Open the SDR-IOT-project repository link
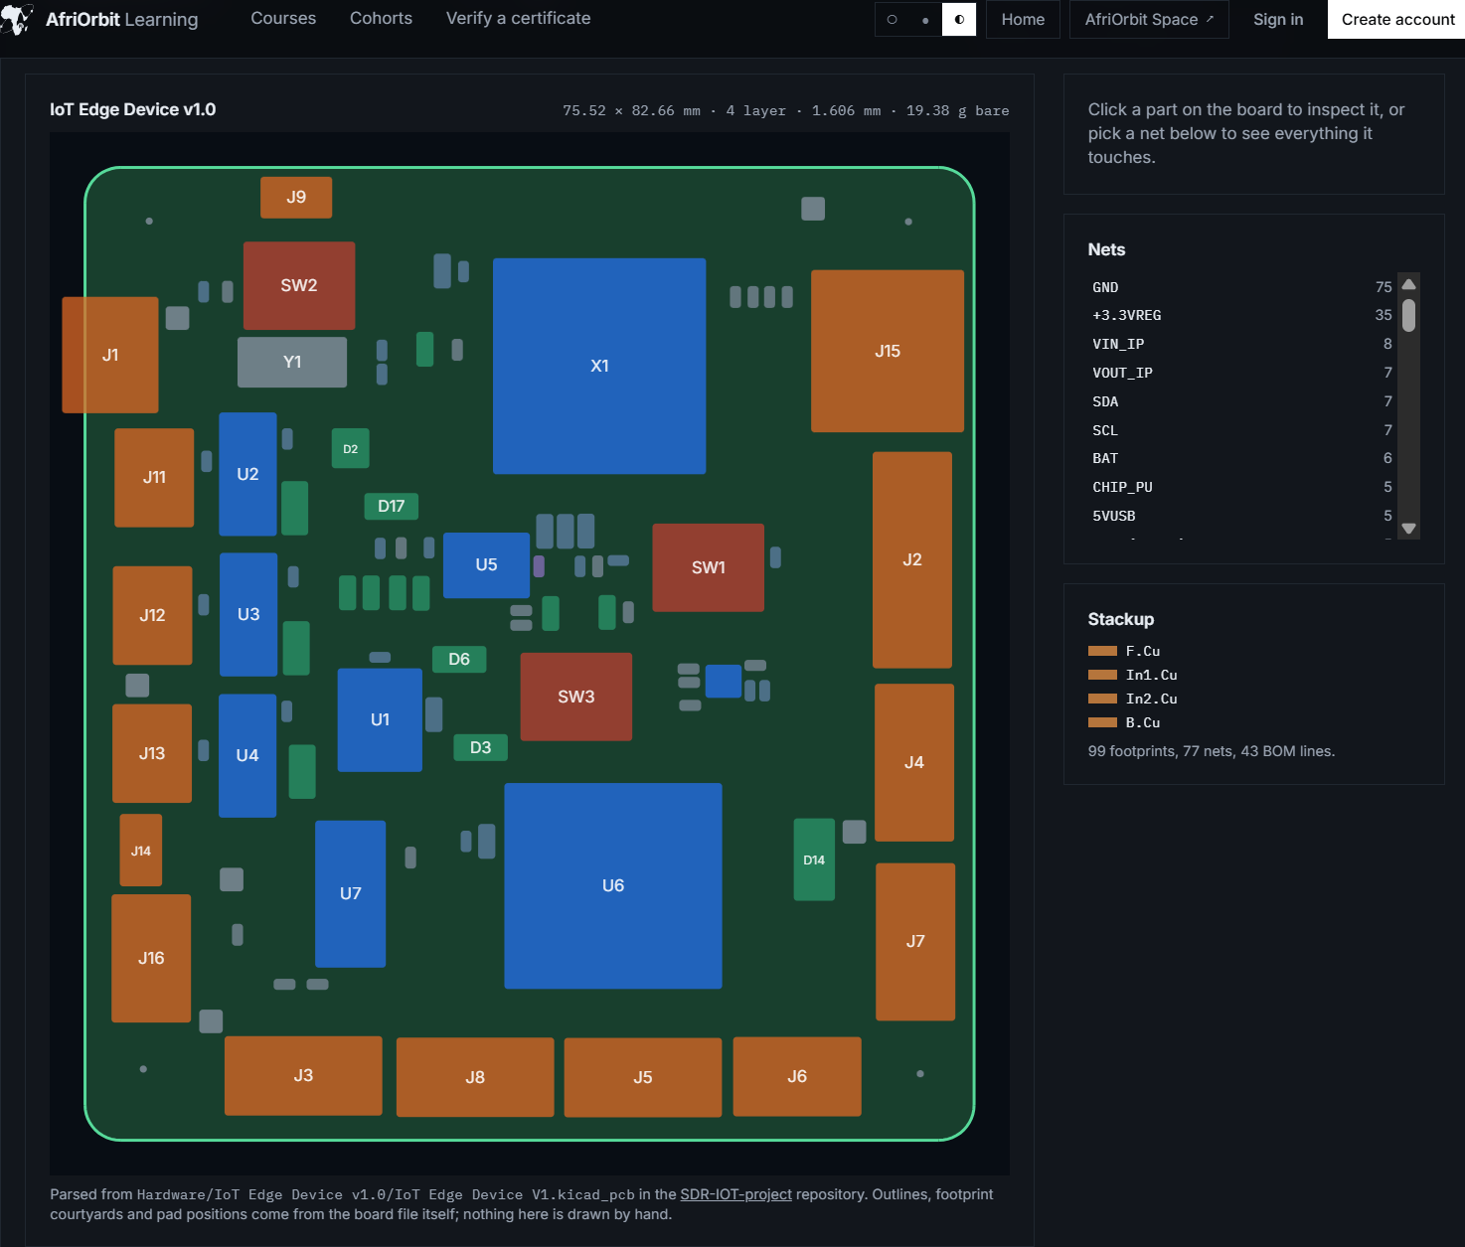 click(735, 1194)
